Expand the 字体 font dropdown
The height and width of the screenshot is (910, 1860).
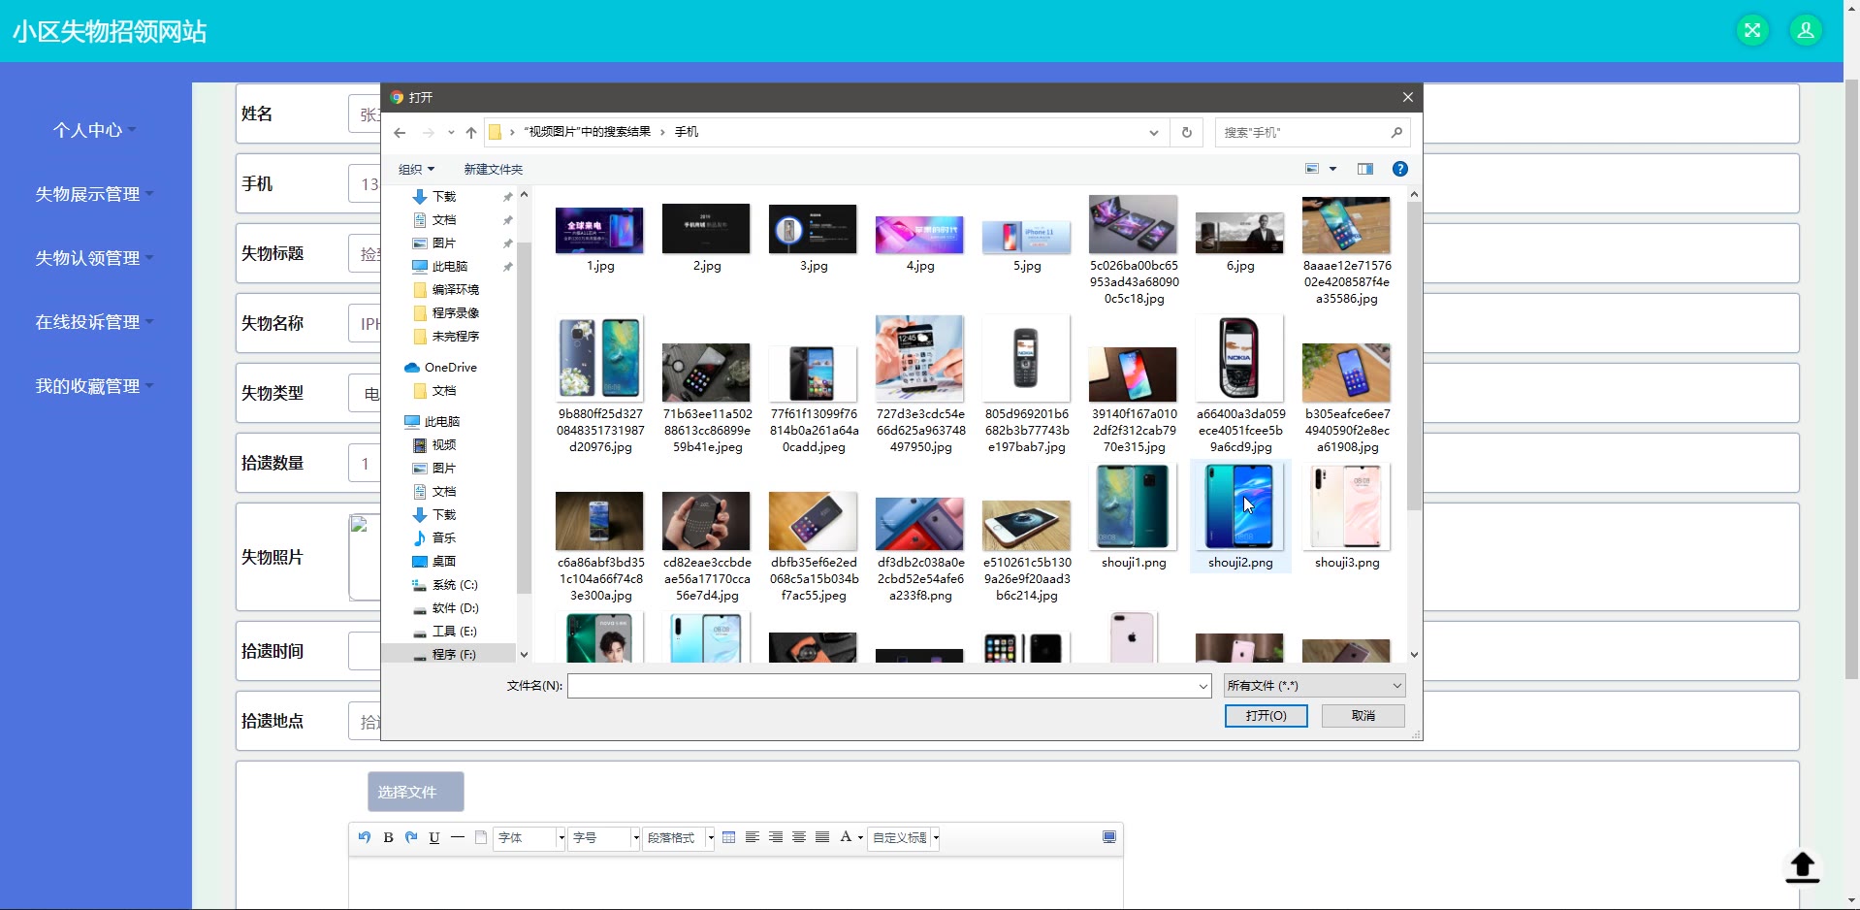[529, 838]
